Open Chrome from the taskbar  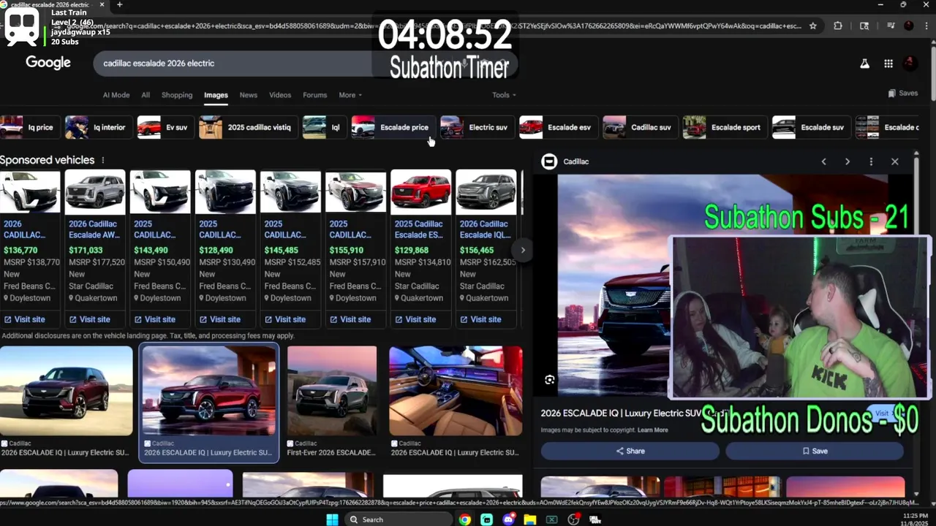(x=465, y=519)
